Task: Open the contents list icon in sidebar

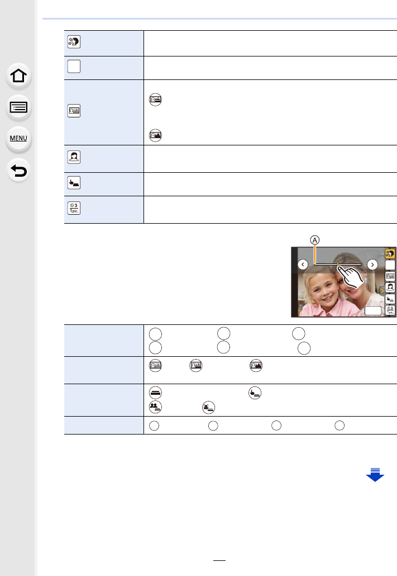Action: click(x=18, y=107)
